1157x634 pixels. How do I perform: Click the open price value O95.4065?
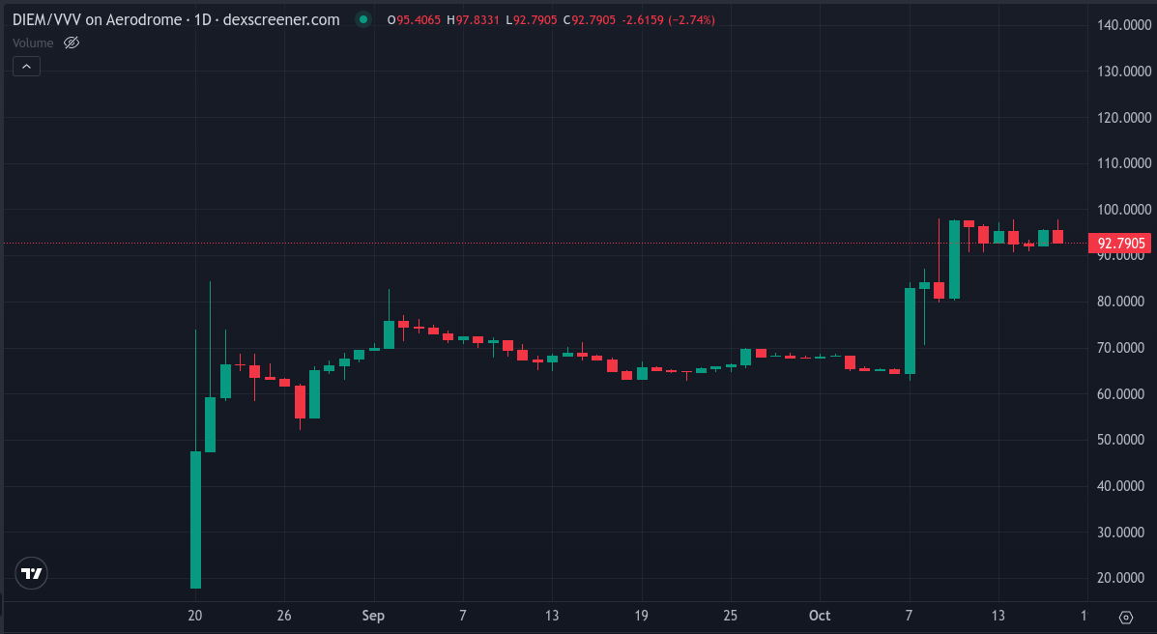click(414, 20)
